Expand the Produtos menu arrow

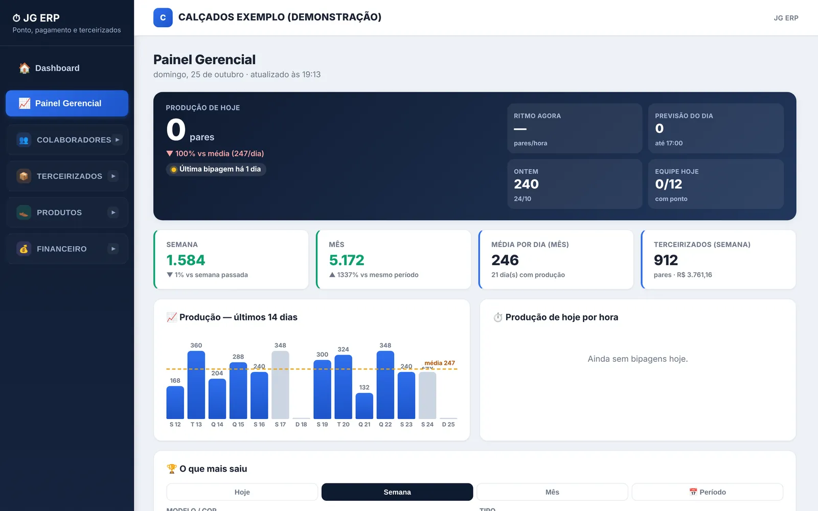click(x=113, y=213)
